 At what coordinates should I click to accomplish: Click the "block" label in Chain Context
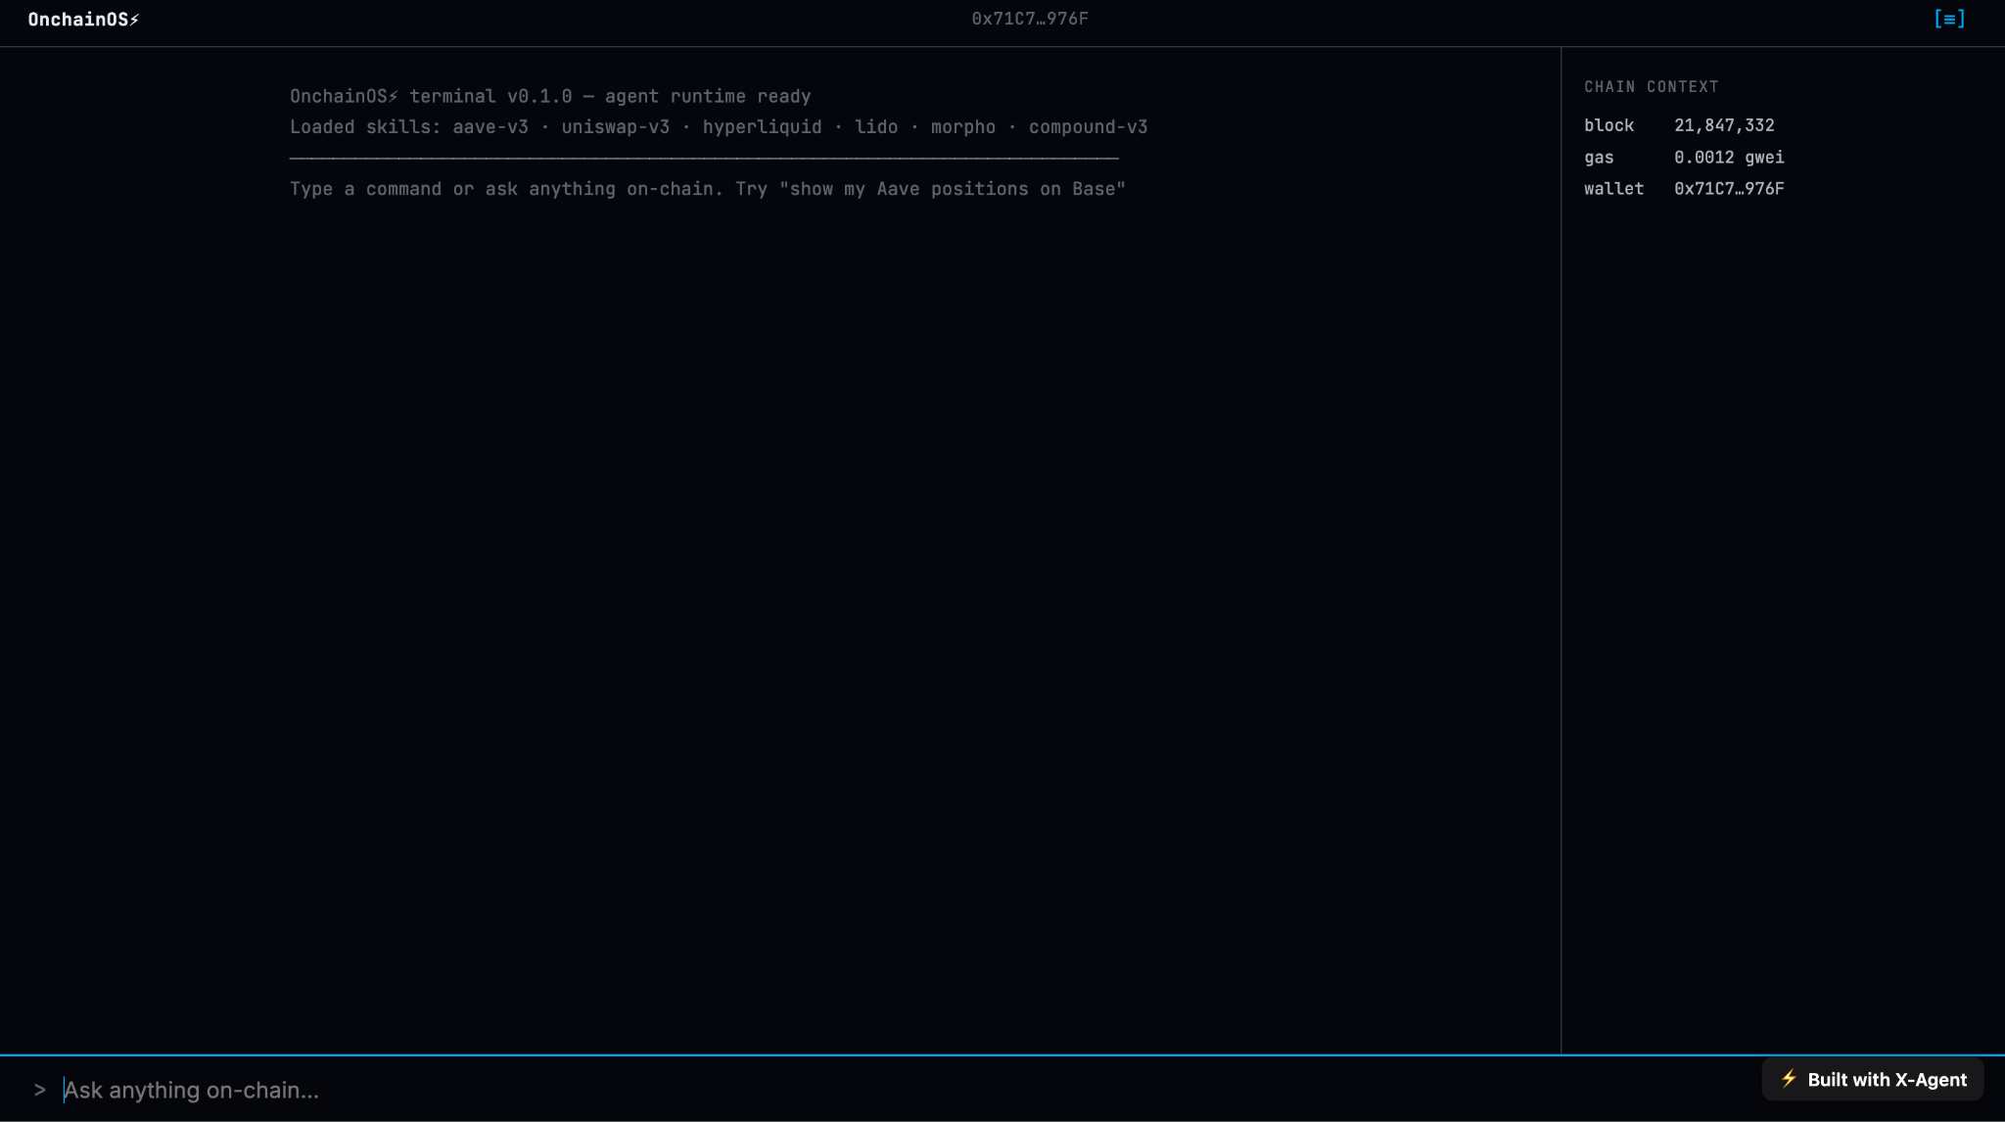pyautogui.click(x=1609, y=125)
